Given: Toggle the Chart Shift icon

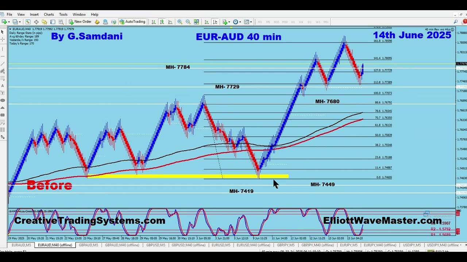Looking at the screenshot, I should [x=215, y=22].
